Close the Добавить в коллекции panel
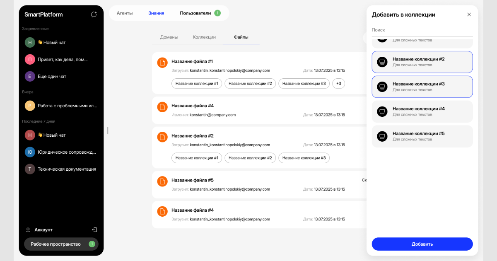This screenshot has height=261, width=497. click(x=469, y=15)
